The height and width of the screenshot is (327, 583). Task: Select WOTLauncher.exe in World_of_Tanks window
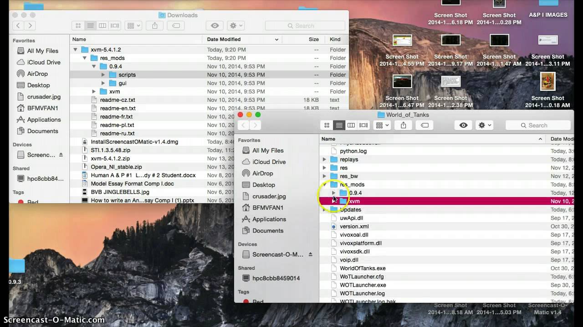tap(363, 285)
